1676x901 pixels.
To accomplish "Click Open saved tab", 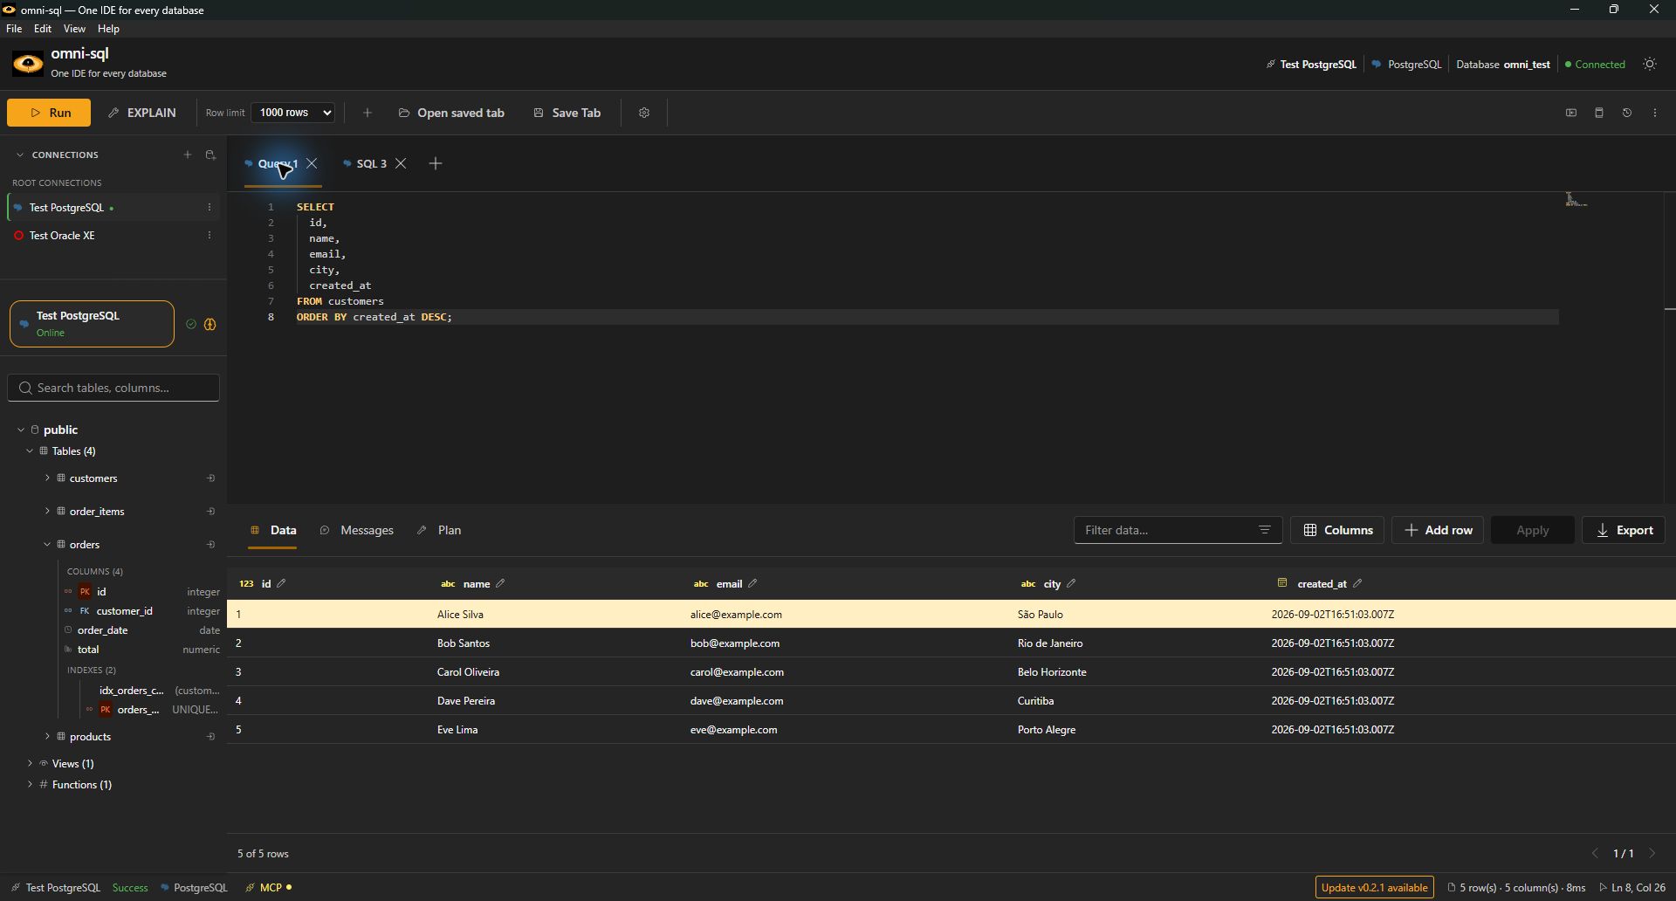I will [x=451, y=113].
